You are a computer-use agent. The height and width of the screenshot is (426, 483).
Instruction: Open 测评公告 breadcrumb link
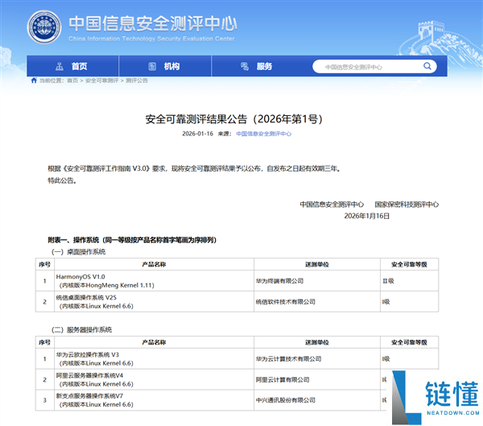[x=137, y=81]
